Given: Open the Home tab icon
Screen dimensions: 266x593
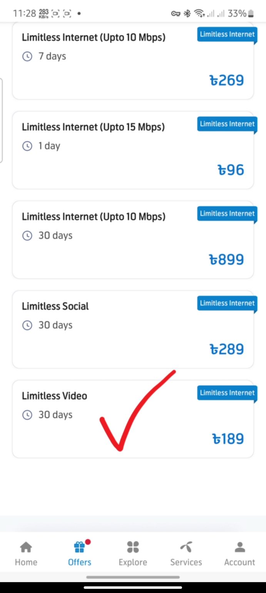Looking at the screenshot, I should pos(26,546).
